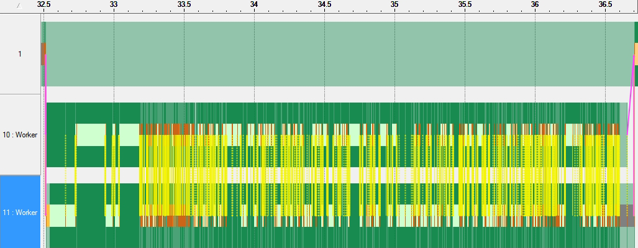The height and width of the screenshot is (248, 638).
Task: Click the 33.5 mark on the time ruler
Action: click(184, 4)
